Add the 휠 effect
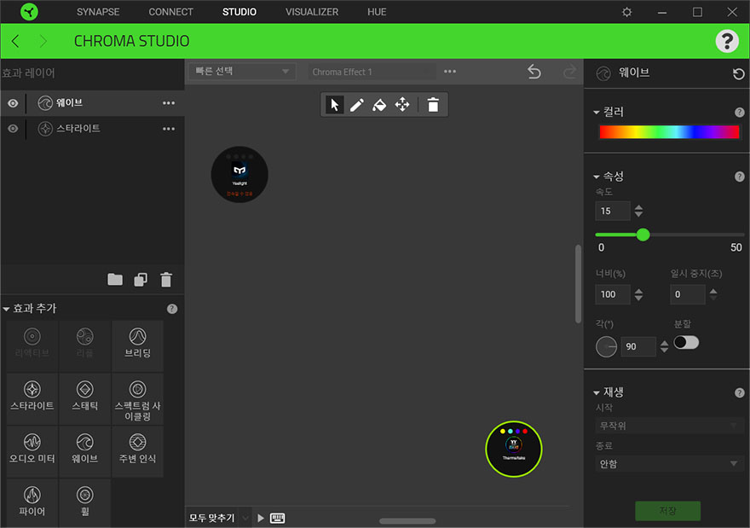The height and width of the screenshot is (528, 750). pyautogui.click(x=84, y=502)
